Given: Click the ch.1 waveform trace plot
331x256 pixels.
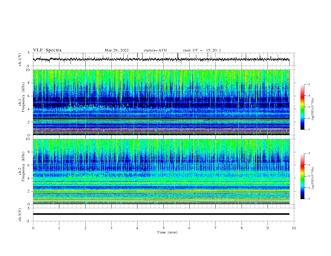Looking at the screenshot, I should point(161,59).
